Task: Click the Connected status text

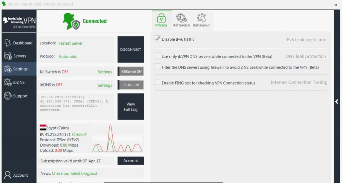Action: (95, 21)
